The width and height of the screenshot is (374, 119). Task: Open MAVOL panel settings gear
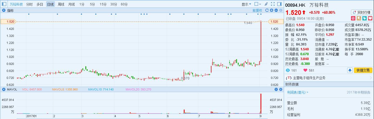click(281, 89)
